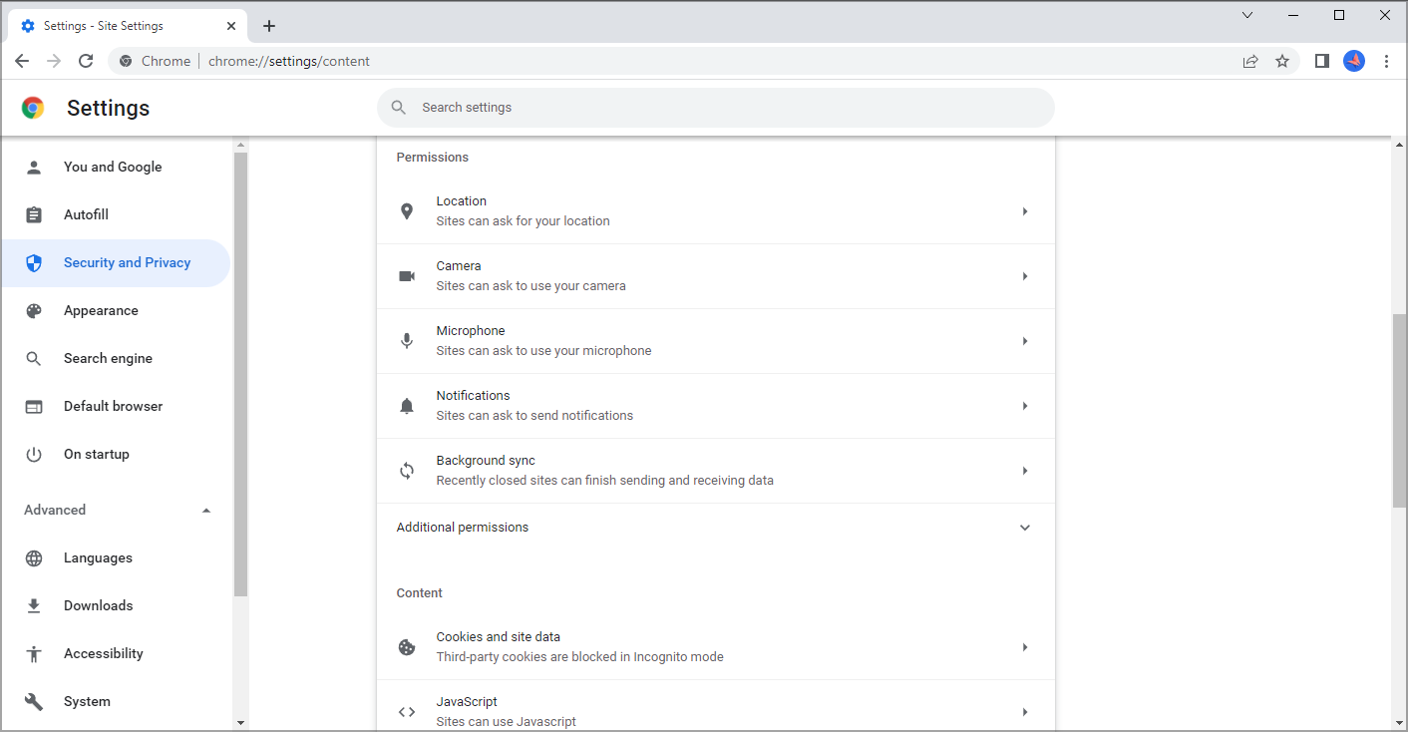This screenshot has width=1408, height=732.
Task: Click the back navigation arrow
Action: (22, 61)
